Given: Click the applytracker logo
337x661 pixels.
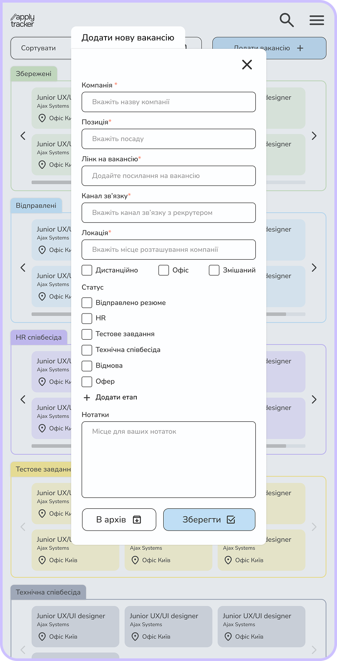Looking at the screenshot, I should 22,20.
